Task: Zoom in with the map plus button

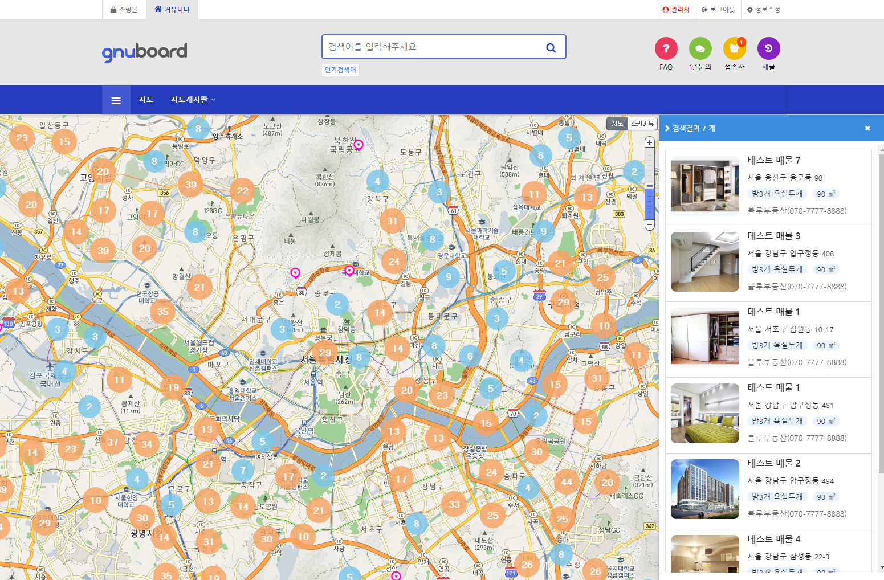Action: tap(650, 142)
